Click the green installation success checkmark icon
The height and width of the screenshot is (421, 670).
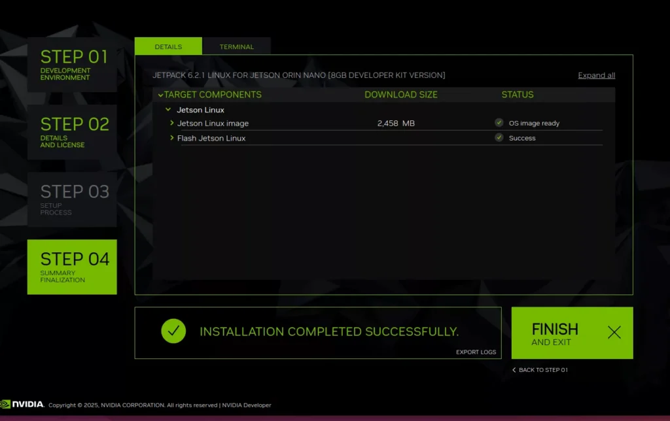[x=173, y=331]
